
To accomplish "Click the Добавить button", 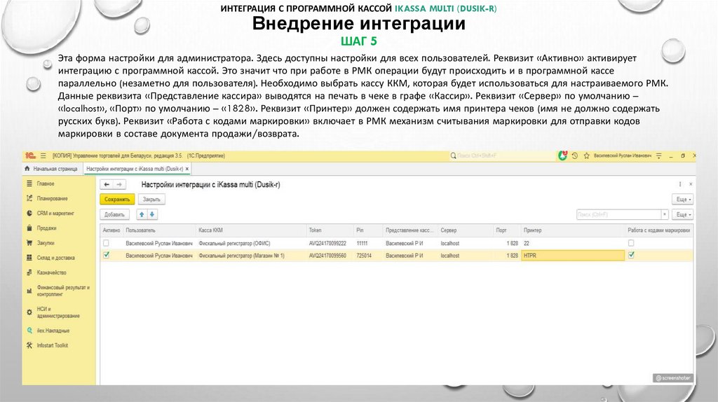I will tap(114, 214).
